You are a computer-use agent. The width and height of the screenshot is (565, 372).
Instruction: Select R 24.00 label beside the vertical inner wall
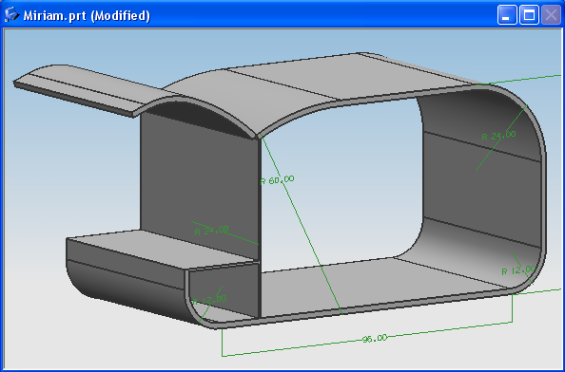click(x=211, y=231)
